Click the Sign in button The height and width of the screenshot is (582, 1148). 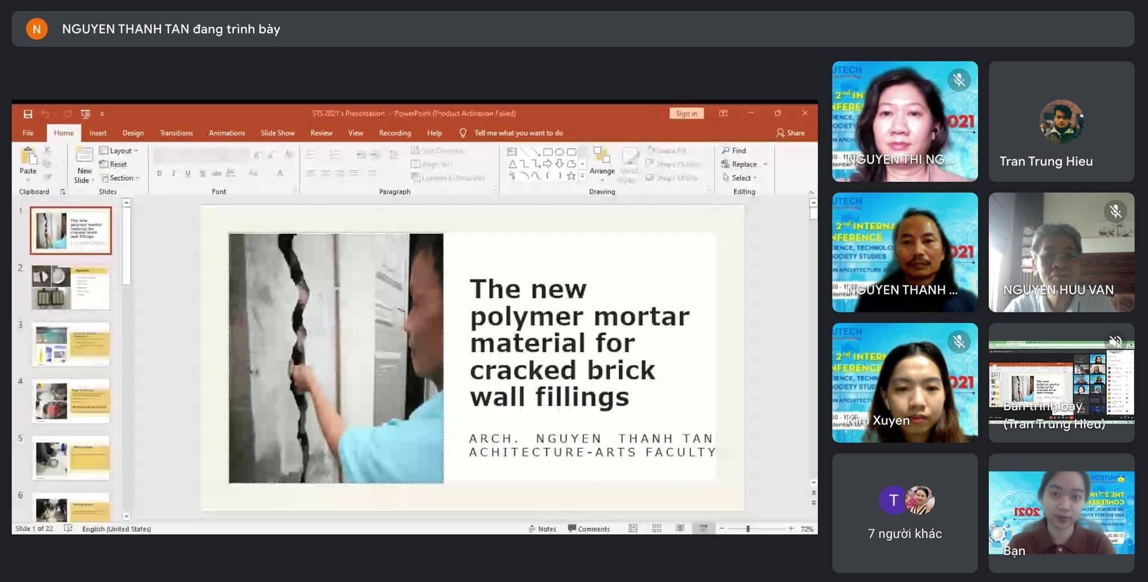tap(686, 113)
